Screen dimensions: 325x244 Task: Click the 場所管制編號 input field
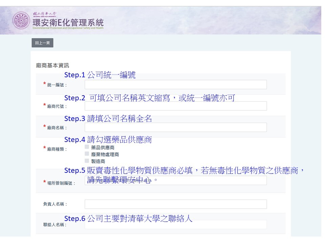coord(175,181)
